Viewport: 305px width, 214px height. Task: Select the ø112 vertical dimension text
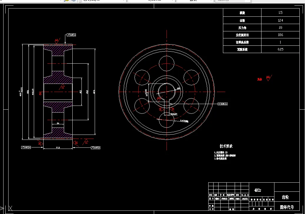tap(87, 92)
